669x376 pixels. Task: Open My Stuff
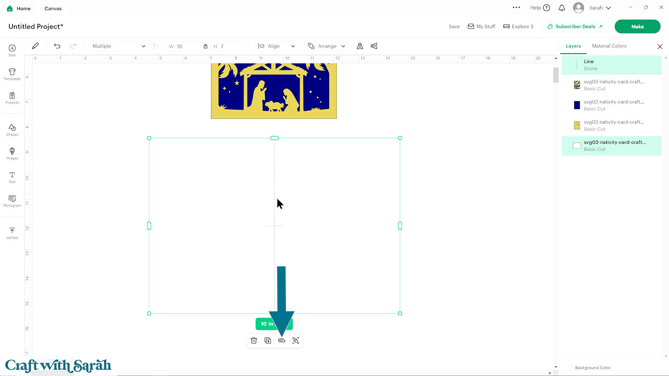(481, 27)
